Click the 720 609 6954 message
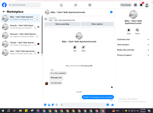This screenshot has width=153, height=113. (x=56, y=83)
